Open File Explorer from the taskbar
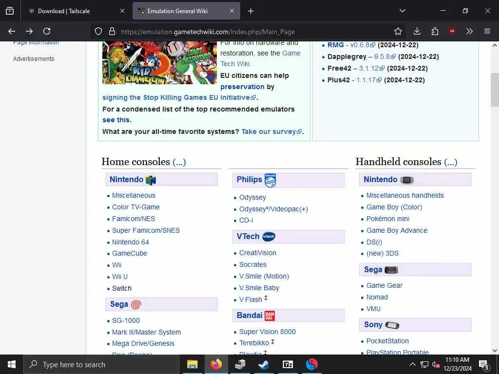The image size is (499, 374). (192, 364)
